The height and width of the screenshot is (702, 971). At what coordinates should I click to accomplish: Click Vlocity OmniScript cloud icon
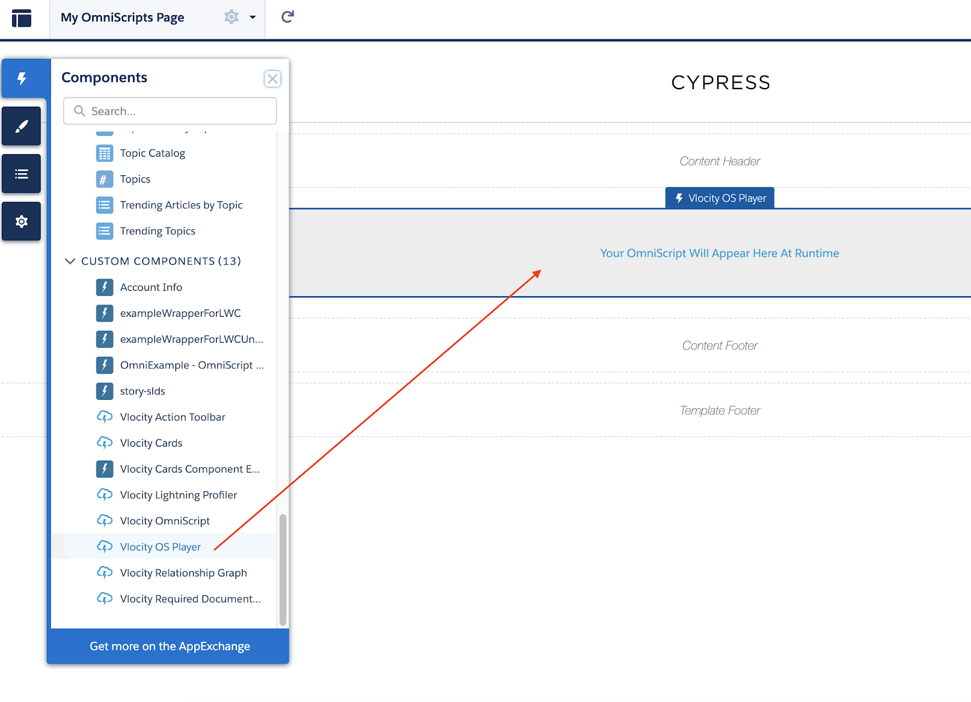tap(104, 521)
